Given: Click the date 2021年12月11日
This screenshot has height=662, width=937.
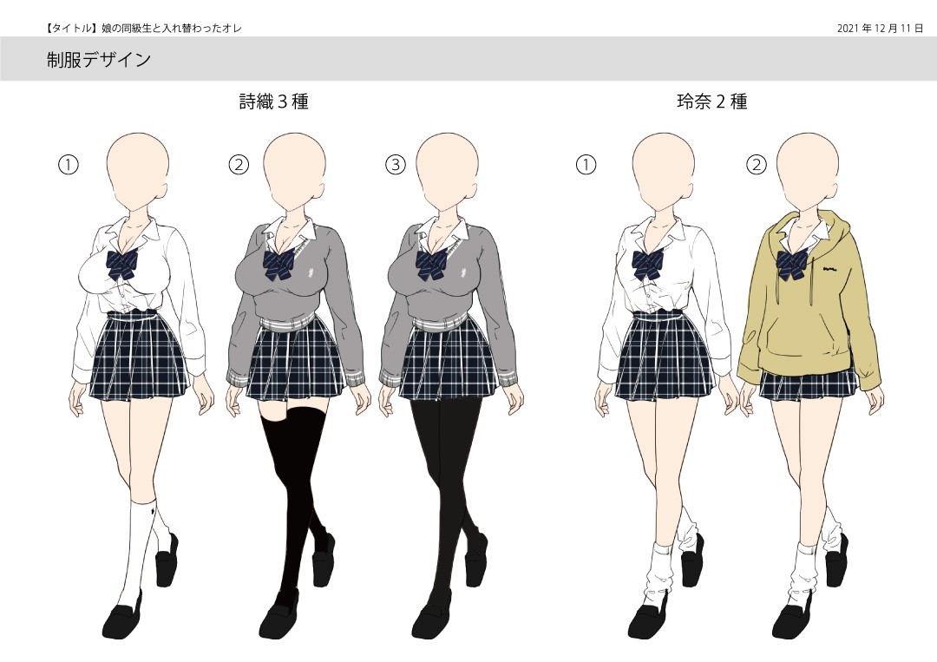Looking at the screenshot, I should pos(877,26).
